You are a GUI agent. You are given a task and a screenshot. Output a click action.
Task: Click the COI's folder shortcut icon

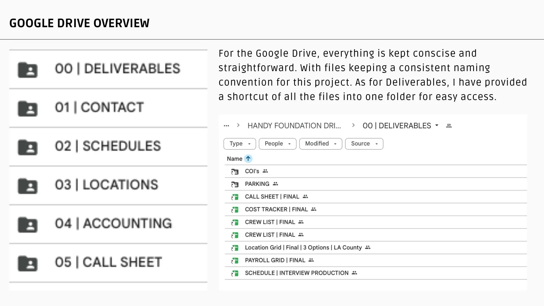point(235,171)
